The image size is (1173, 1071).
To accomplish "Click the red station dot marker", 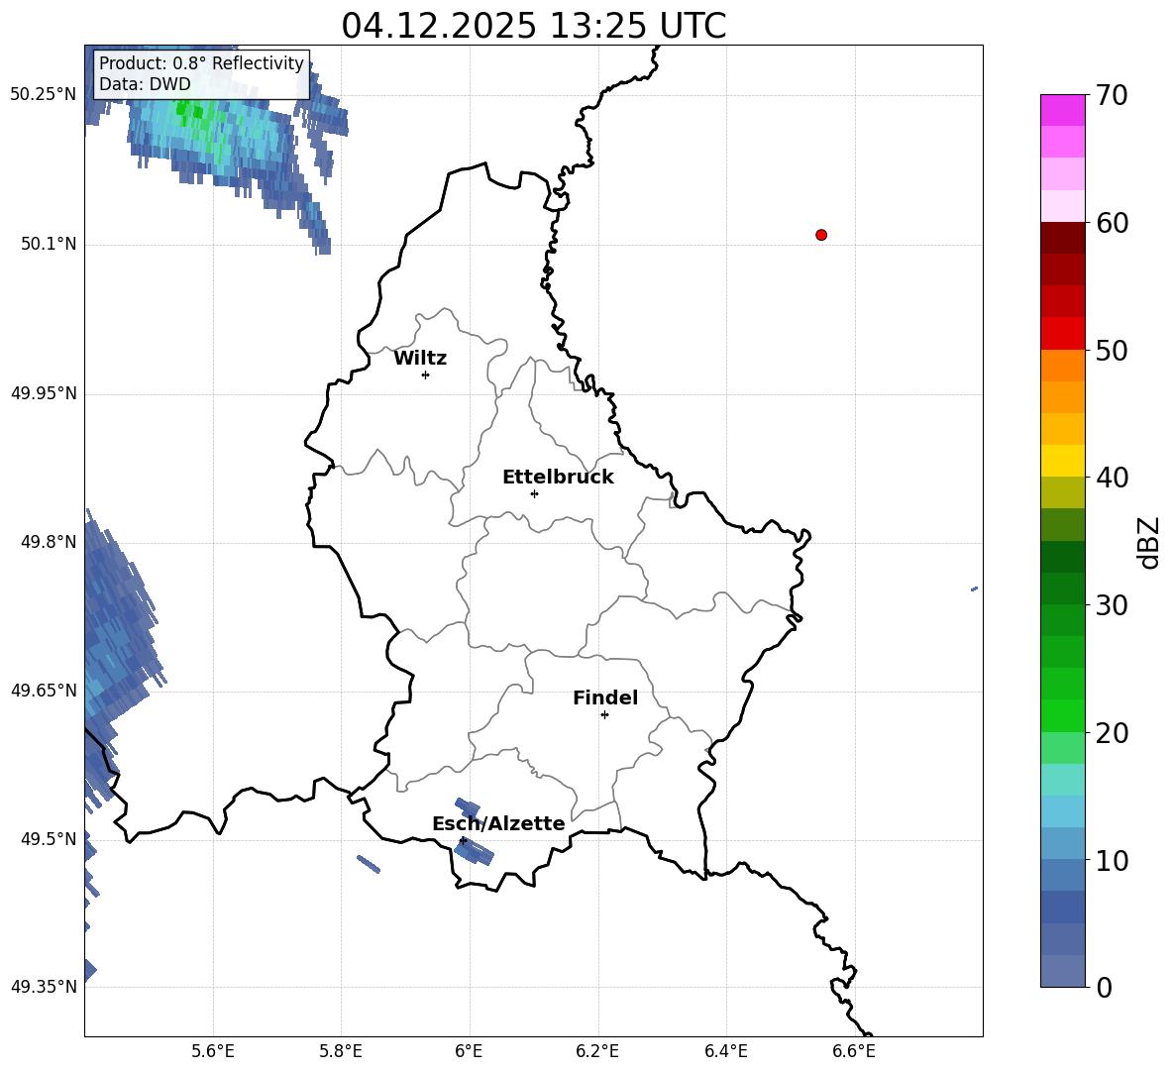I will [821, 235].
